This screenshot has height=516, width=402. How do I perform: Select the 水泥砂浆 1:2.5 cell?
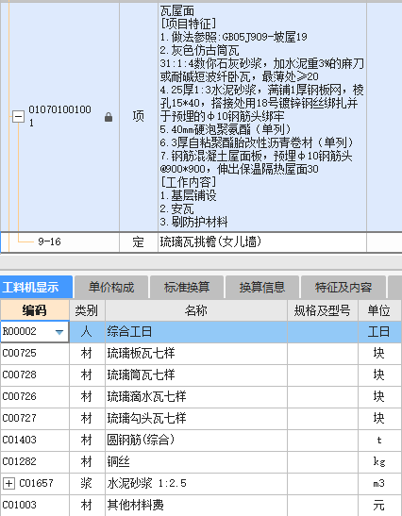tap(196, 484)
